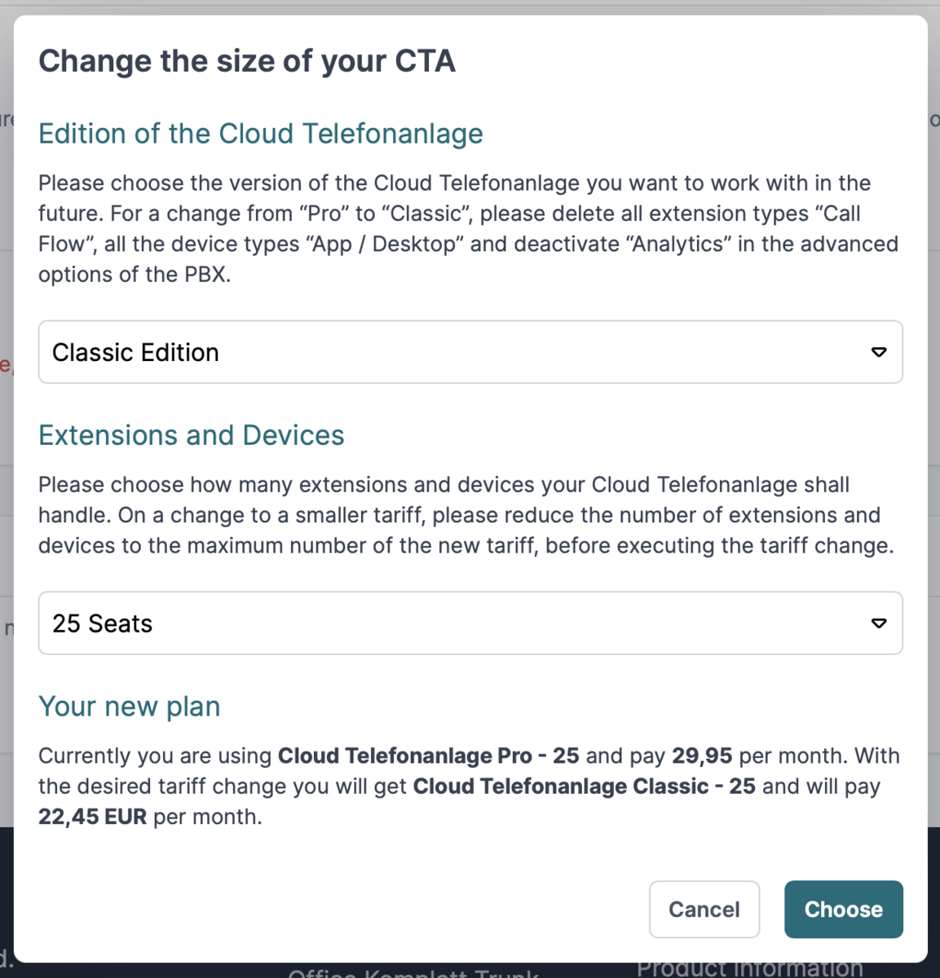
Task: Click bold 'Cloud Telefonanlage Classic - 25' text
Action: (x=585, y=786)
